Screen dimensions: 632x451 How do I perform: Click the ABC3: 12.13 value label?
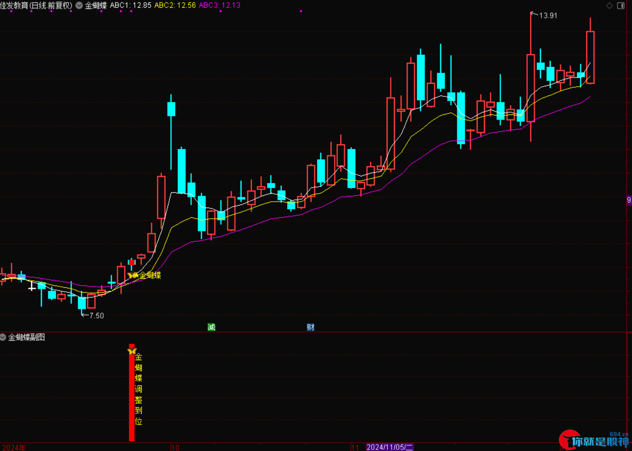(x=220, y=5)
